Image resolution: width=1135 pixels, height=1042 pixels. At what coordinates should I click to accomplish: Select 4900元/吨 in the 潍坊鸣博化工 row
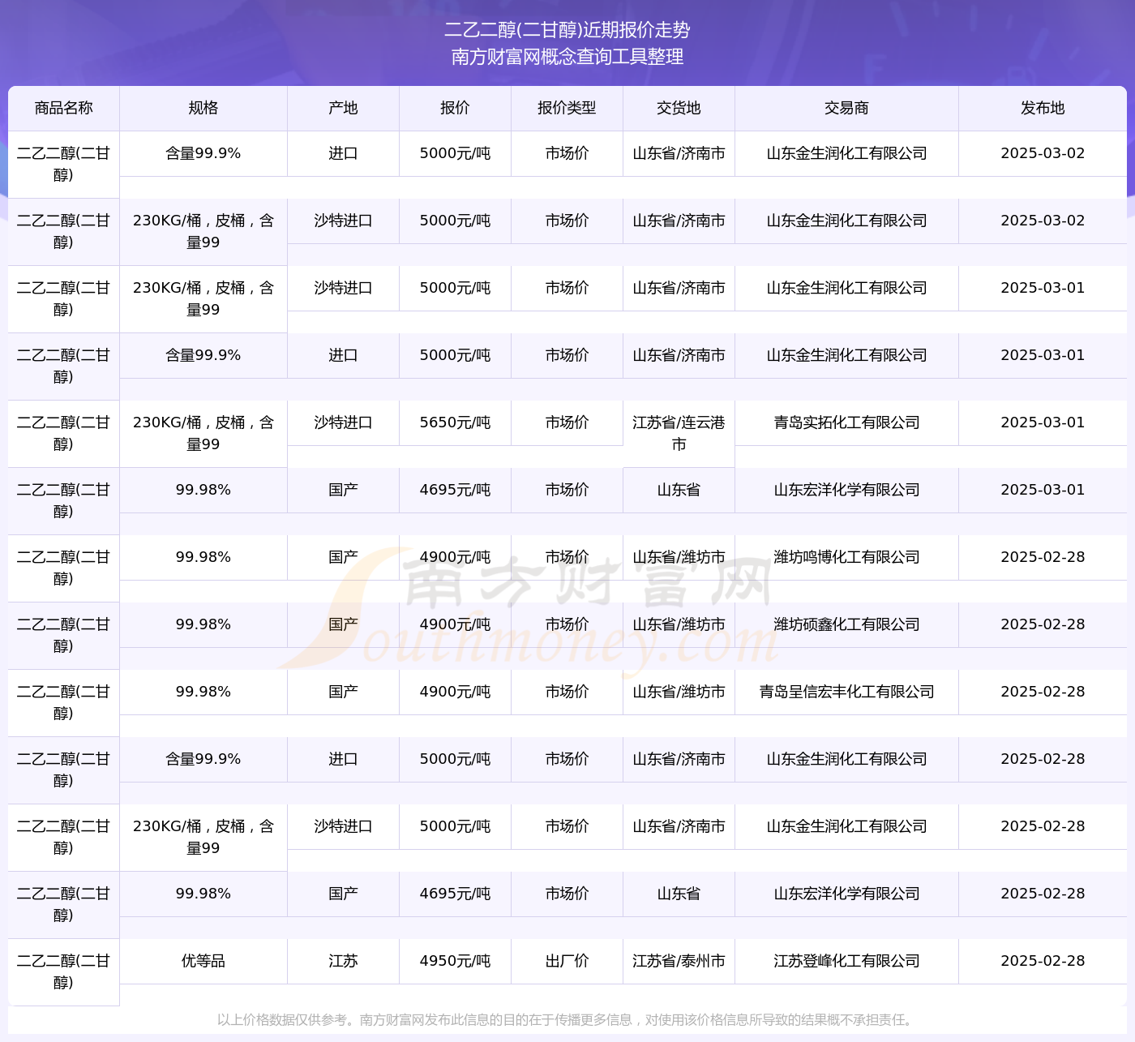click(455, 557)
